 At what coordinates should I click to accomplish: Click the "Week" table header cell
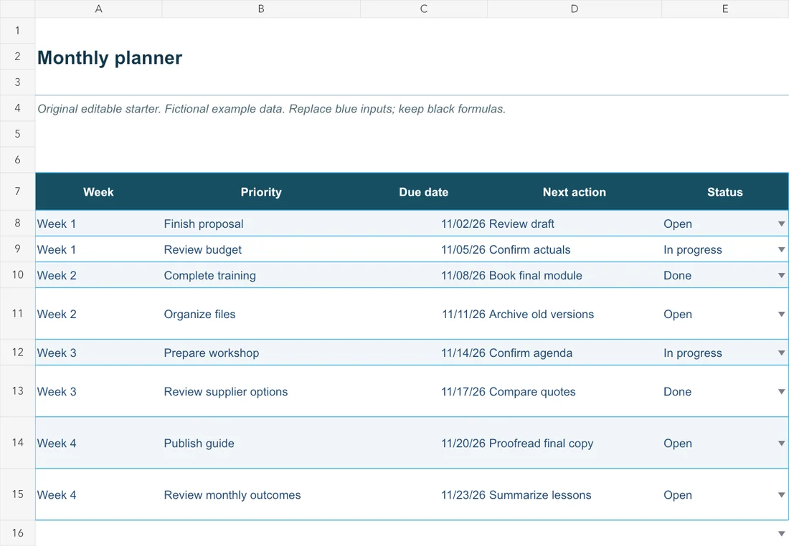[99, 192]
